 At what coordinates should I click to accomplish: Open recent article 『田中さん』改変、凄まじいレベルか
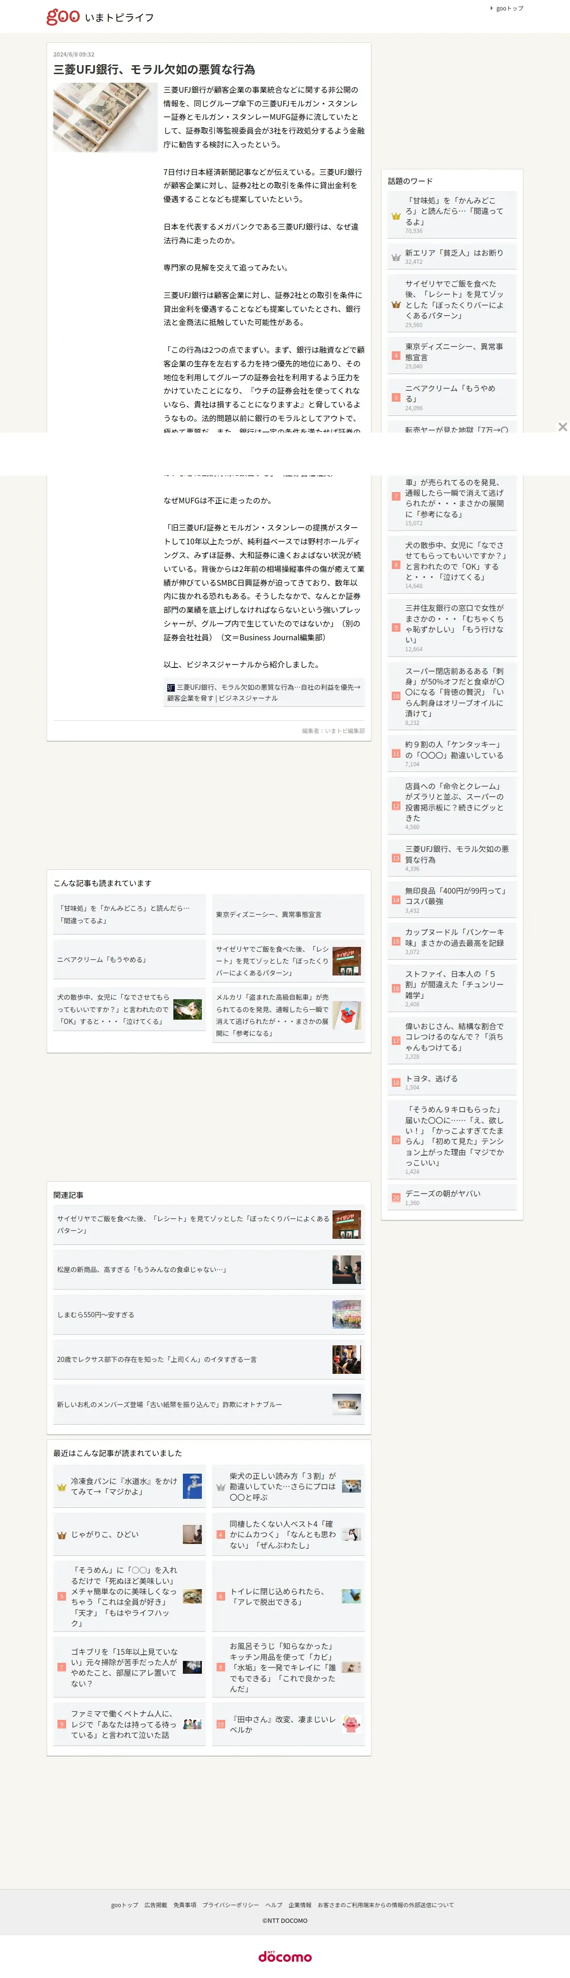288,1724
